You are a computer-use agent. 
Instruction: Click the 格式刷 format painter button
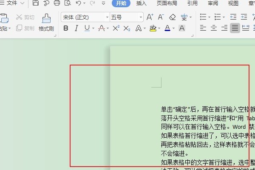[46, 23]
